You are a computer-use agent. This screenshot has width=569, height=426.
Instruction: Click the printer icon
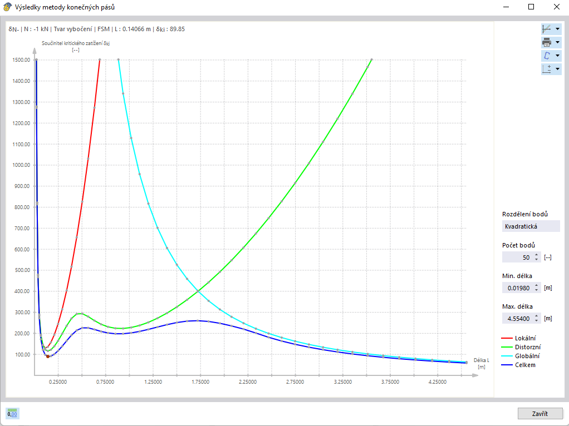pyautogui.click(x=547, y=42)
